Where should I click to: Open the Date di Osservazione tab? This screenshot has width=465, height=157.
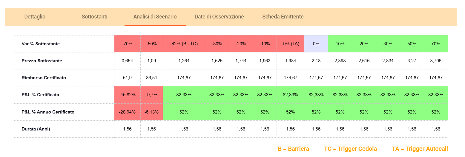coord(219,17)
